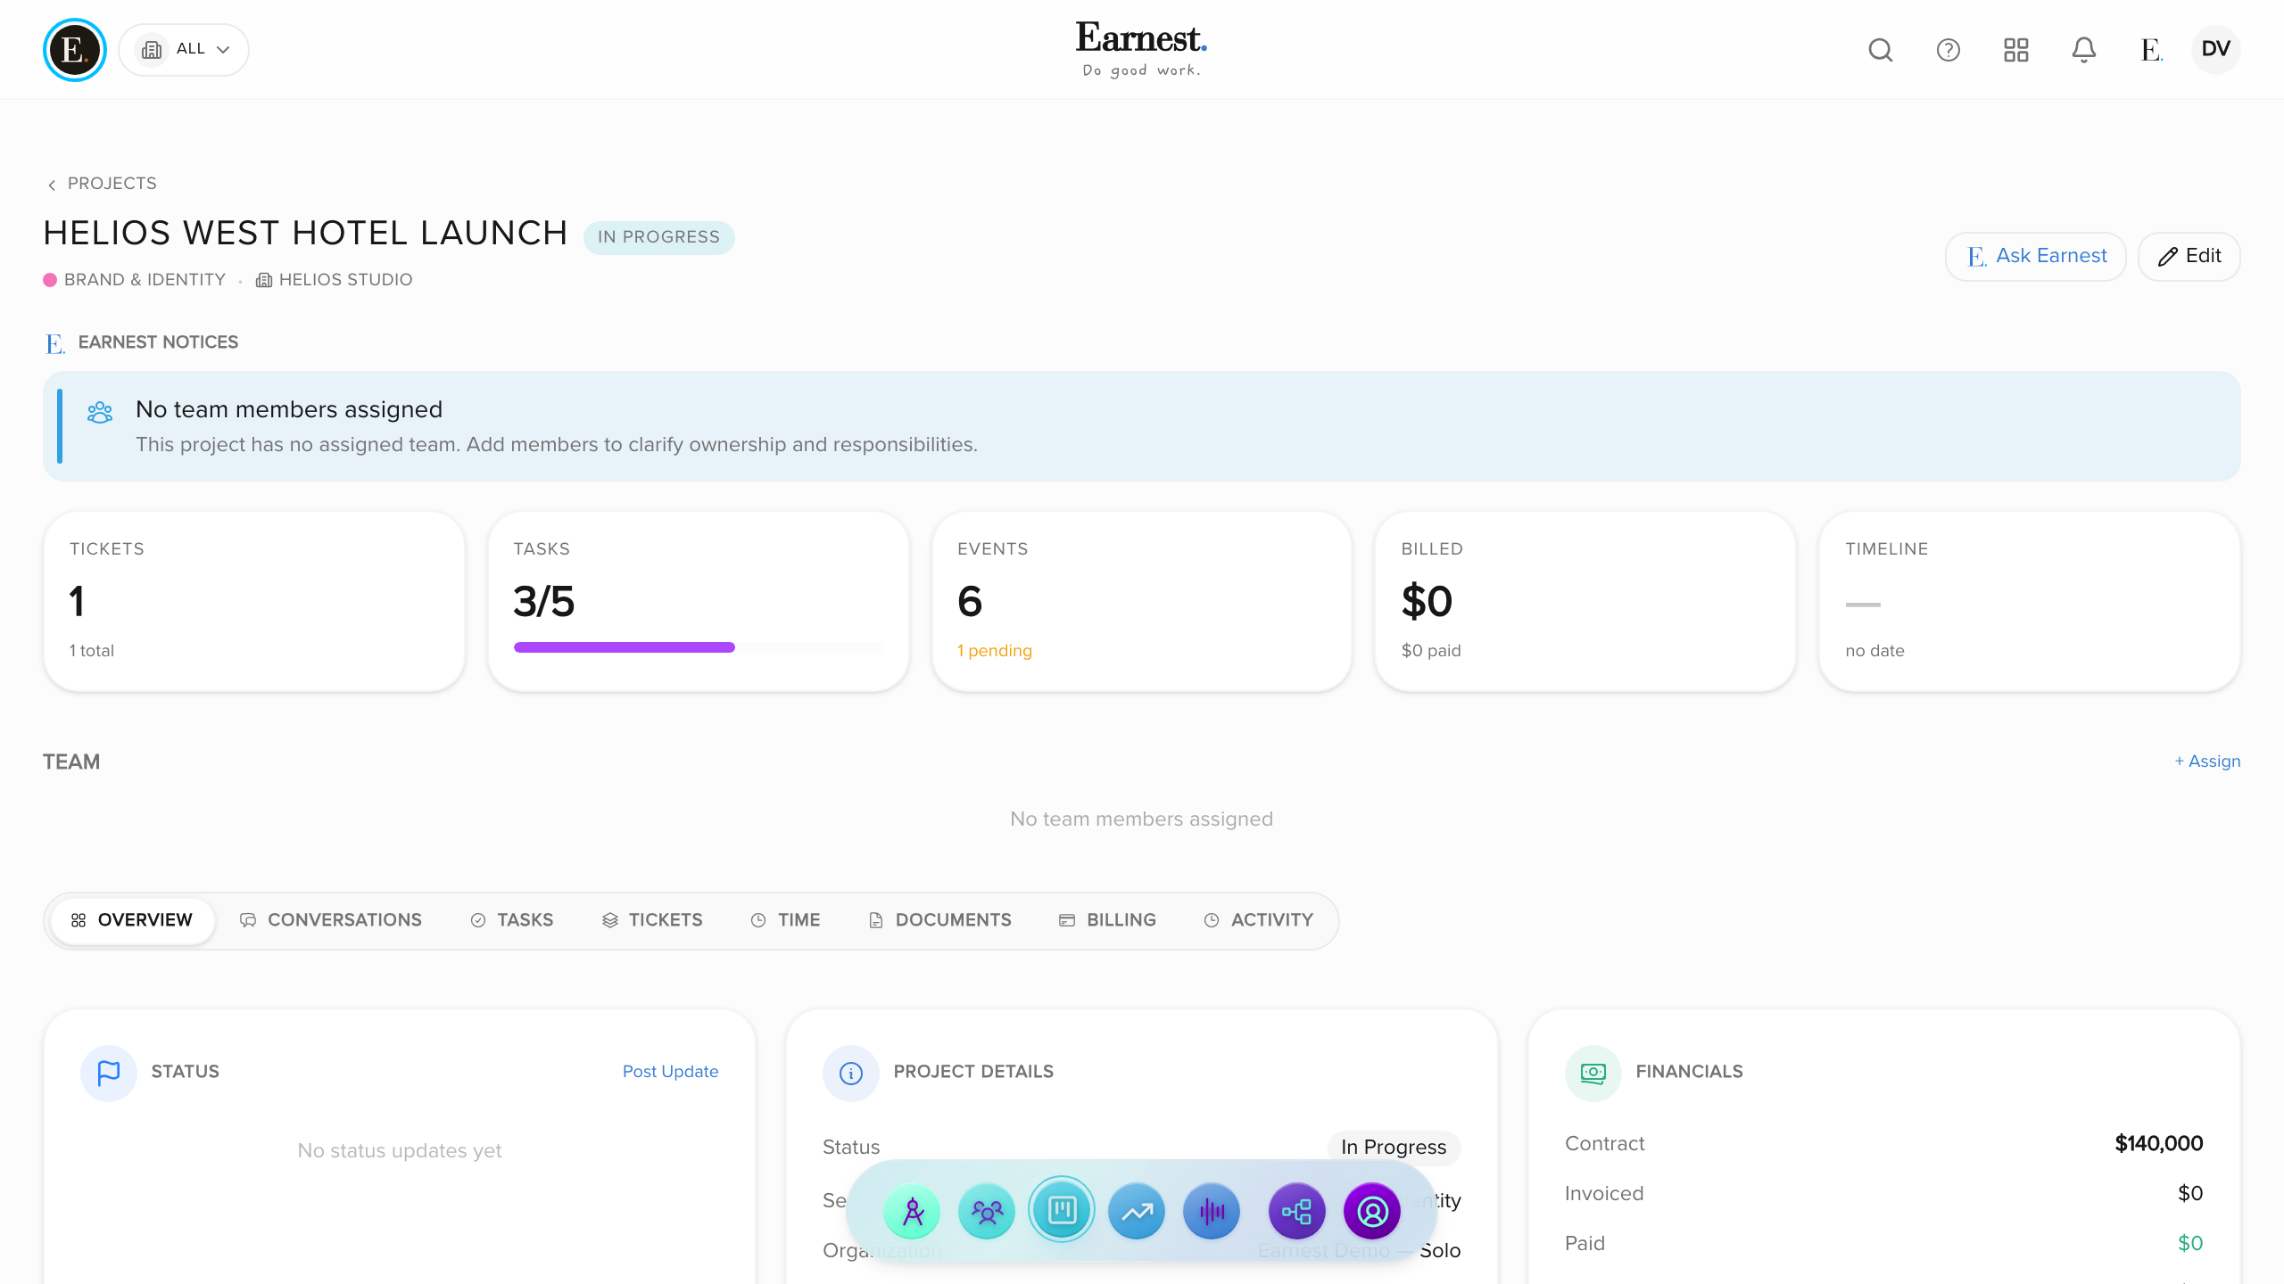
Task: Open the trending arrow dock icon
Action: click(x=1137, y=1212)
